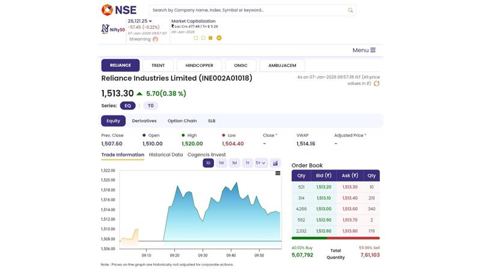Switch chart to 1W range
This screenshot has height=270, width=481.
(x=221, y=163)
